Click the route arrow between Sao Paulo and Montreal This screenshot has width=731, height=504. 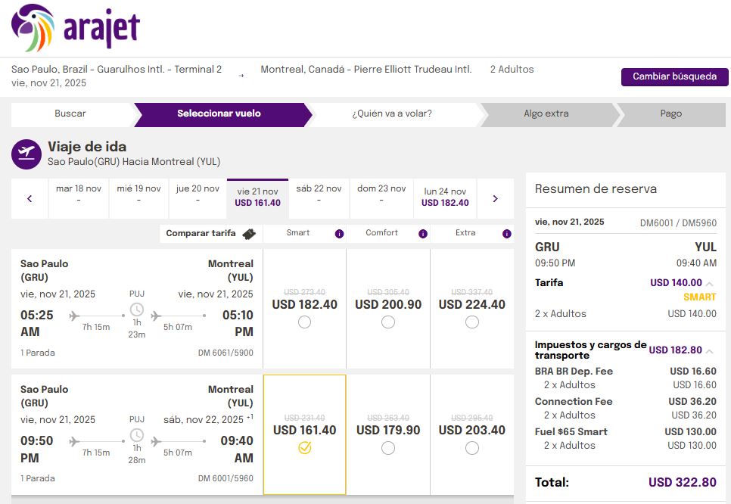click(x=241, y=76)
